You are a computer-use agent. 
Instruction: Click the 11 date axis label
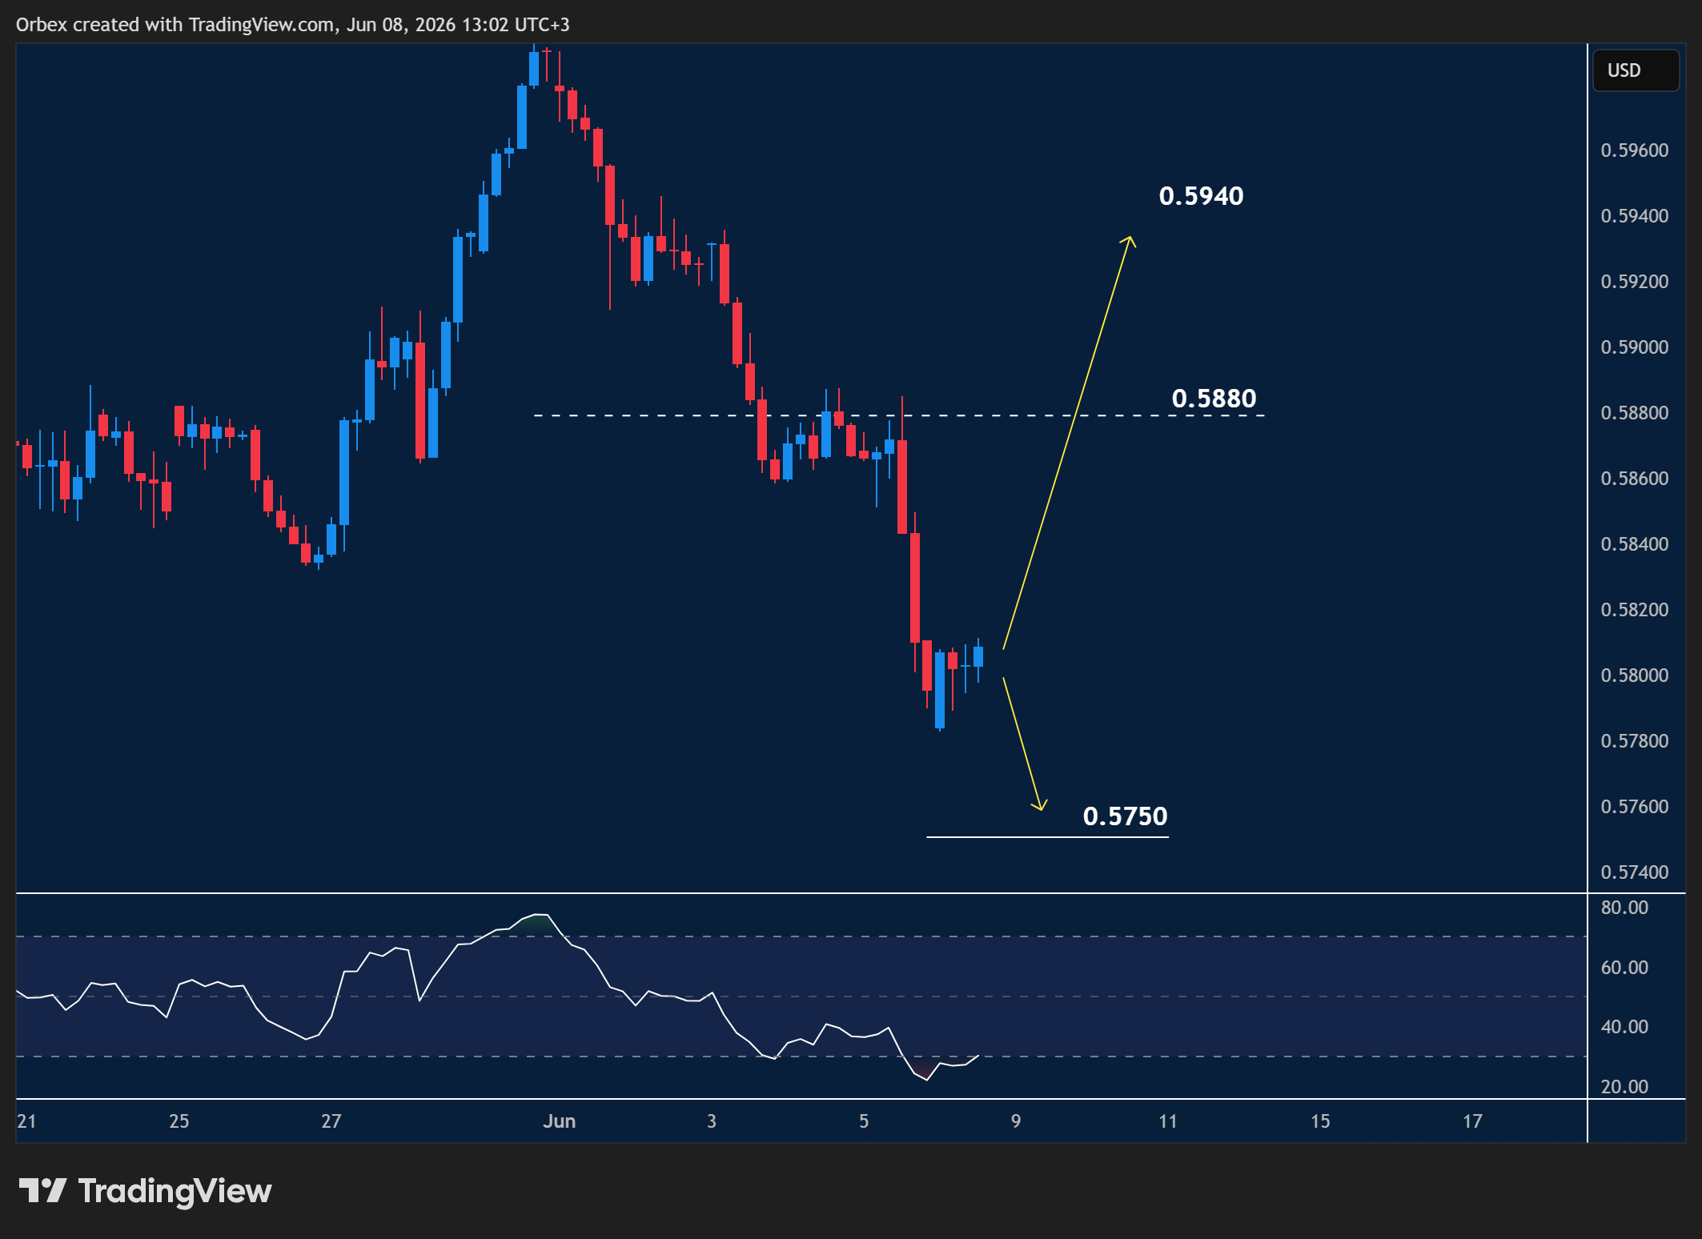[1168, 1121]
